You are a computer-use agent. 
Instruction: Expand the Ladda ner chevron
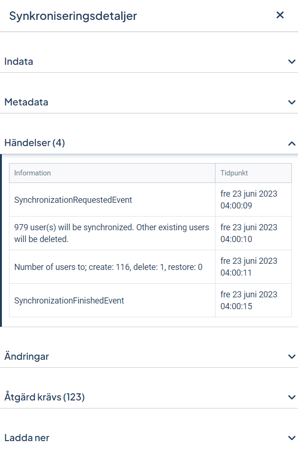coord(292,438)
